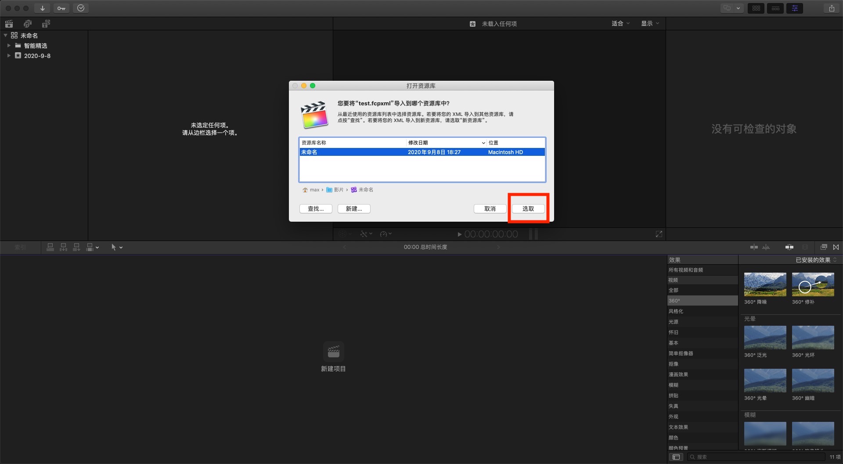Screen dimensions: 843x464
Task: Select the 360° 泛光 effect thumbnail
Action: click(x=765, y=338)
